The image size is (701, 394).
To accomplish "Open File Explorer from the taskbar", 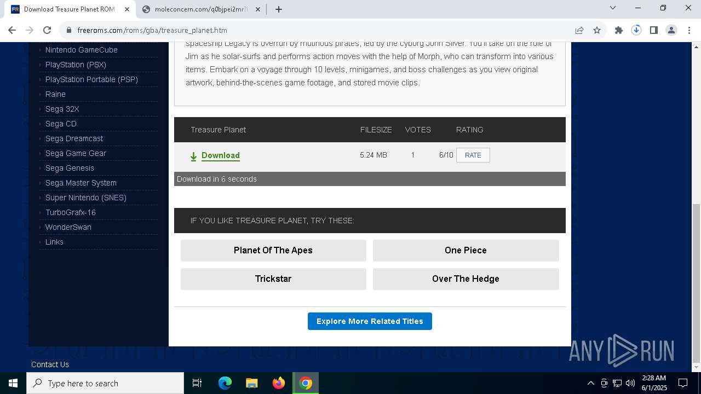I will [251, 383].
